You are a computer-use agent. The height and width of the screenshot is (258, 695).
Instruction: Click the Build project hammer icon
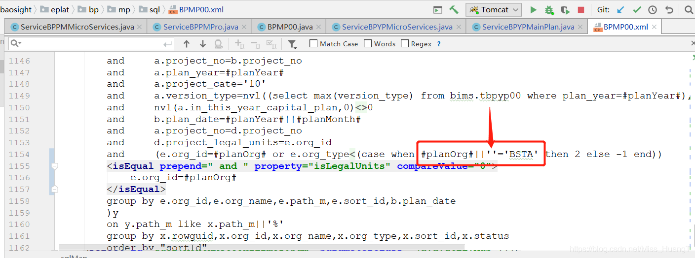454,9
